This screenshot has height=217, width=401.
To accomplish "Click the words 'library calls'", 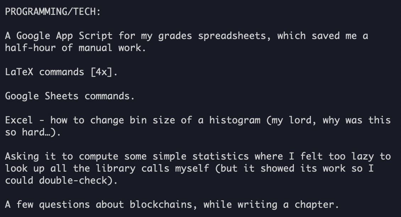I will tap(132, 169).
